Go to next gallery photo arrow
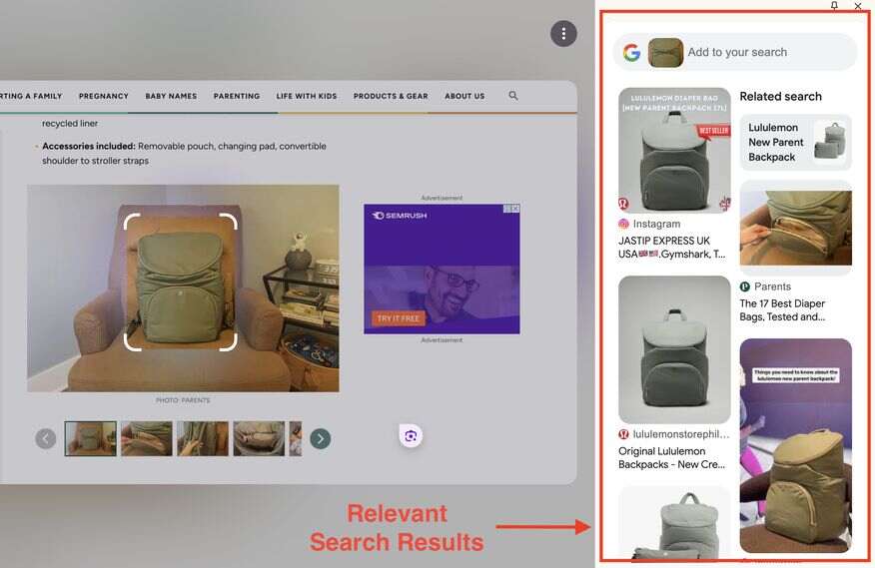This screenshot has height=568, width=875. click(321, 438)
